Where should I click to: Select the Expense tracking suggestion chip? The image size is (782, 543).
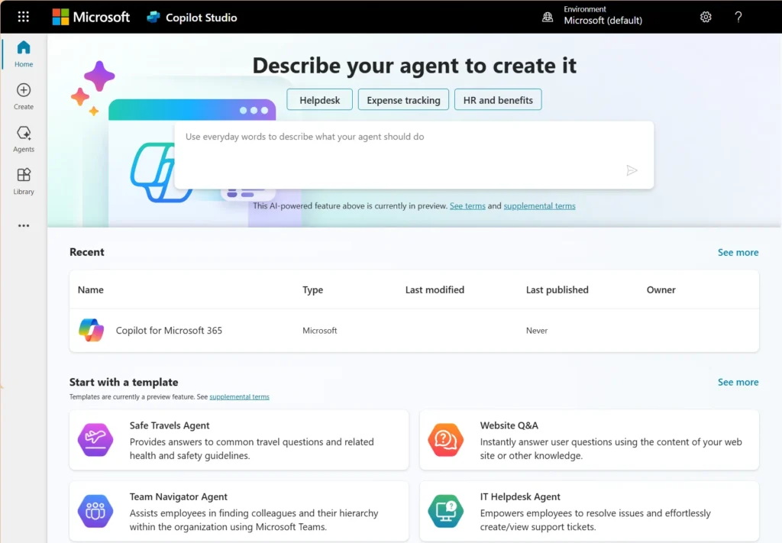coord(403,100)
